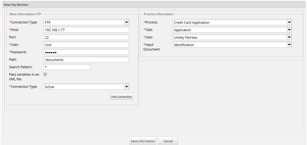307x145 pixels.
Task: Click the Search Pattern input field
Action: [67, 67]
